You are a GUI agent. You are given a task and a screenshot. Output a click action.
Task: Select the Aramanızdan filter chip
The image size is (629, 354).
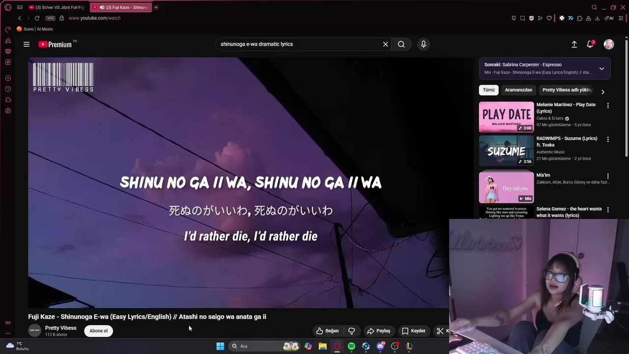coord(518,90)
